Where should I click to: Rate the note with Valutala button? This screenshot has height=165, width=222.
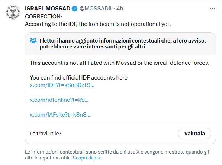[x=194, y=134]
